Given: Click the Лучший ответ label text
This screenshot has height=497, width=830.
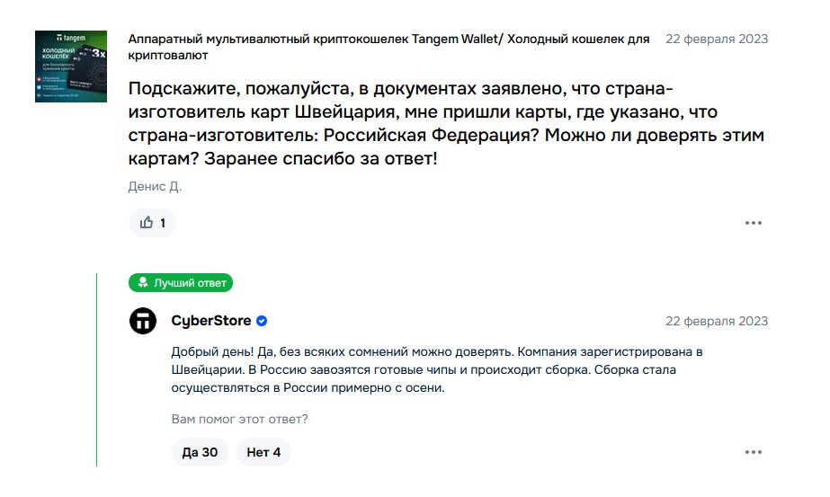Looking at the screenshot, I should (x=190, y=283).
